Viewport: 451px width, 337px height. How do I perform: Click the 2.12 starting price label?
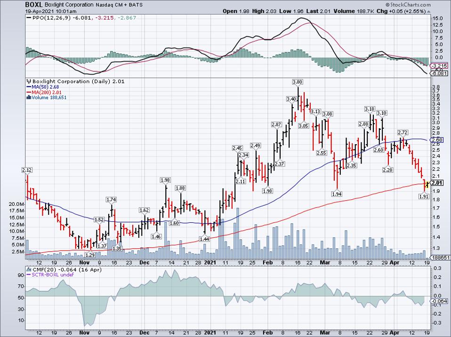[x=27, y=170]
